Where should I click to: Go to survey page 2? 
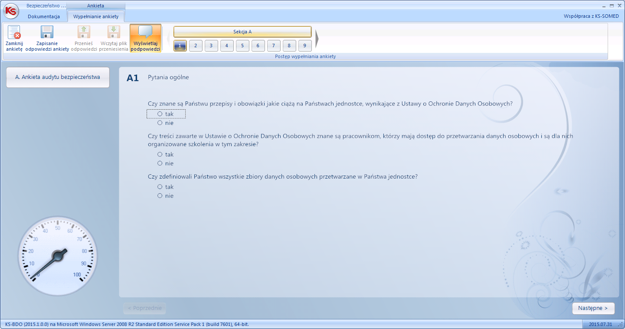click(x=196, y=46)
